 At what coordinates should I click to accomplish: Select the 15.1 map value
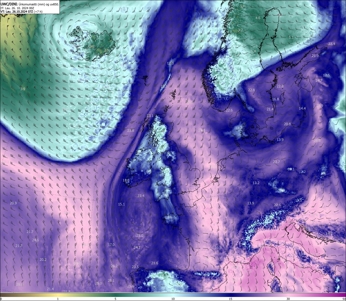121,204
